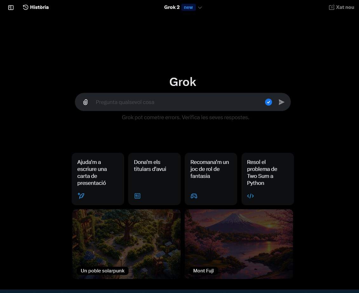Attach a file with the paperclip icon
The width and height of the screenshot is (359, 293).
click(85, 102)
